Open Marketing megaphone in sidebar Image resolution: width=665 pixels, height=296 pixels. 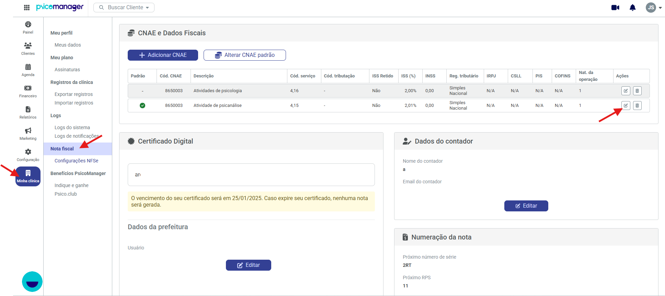point(28,134)
